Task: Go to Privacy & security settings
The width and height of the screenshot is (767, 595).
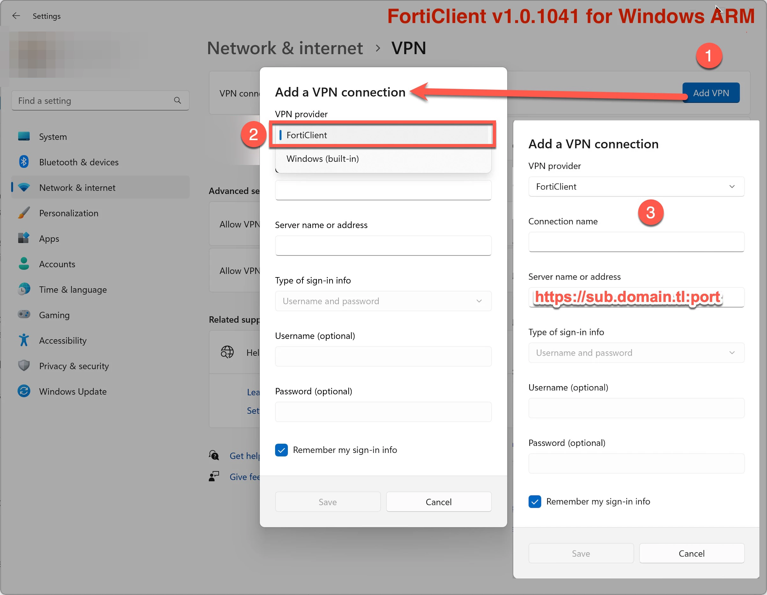Action: coord(100,366)
